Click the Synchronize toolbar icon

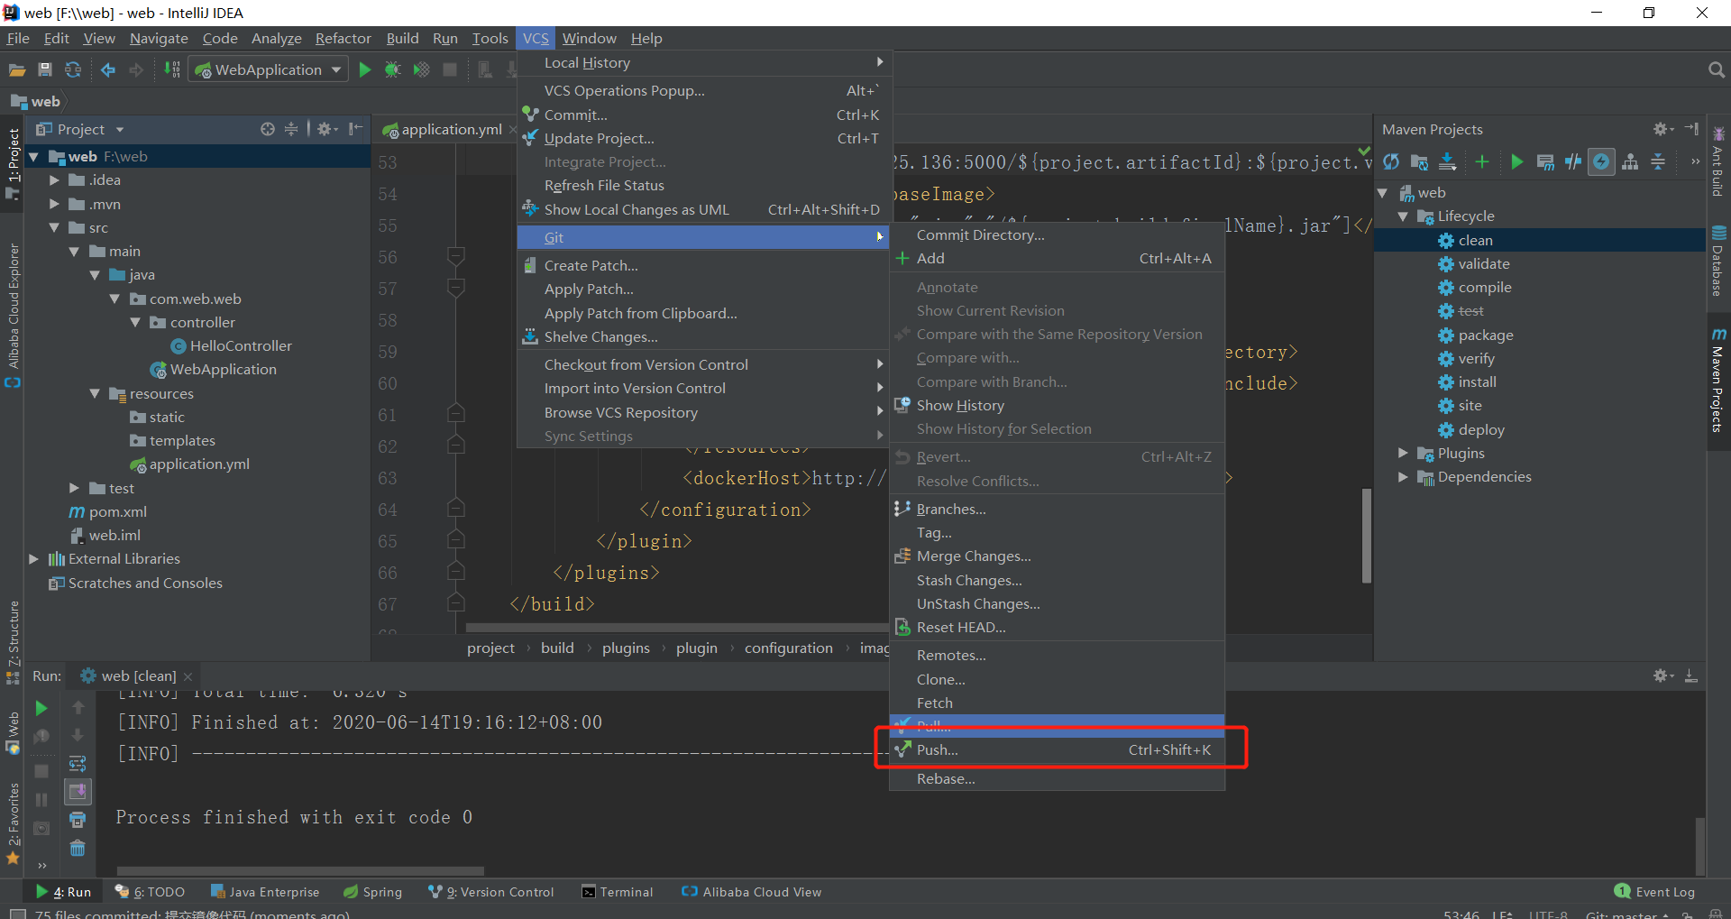(73, 70)
